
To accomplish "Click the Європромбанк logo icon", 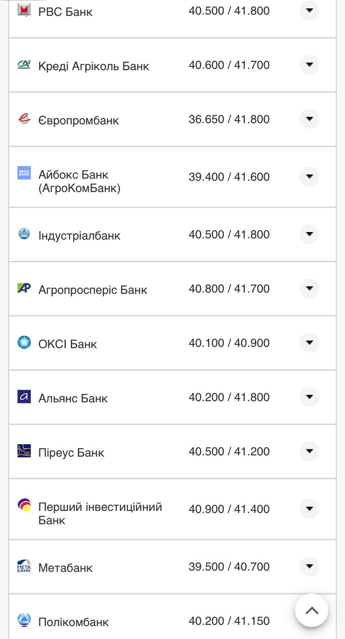I will pos(24,119).
